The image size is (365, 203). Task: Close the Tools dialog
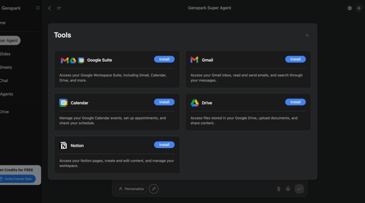pos(307,35)
